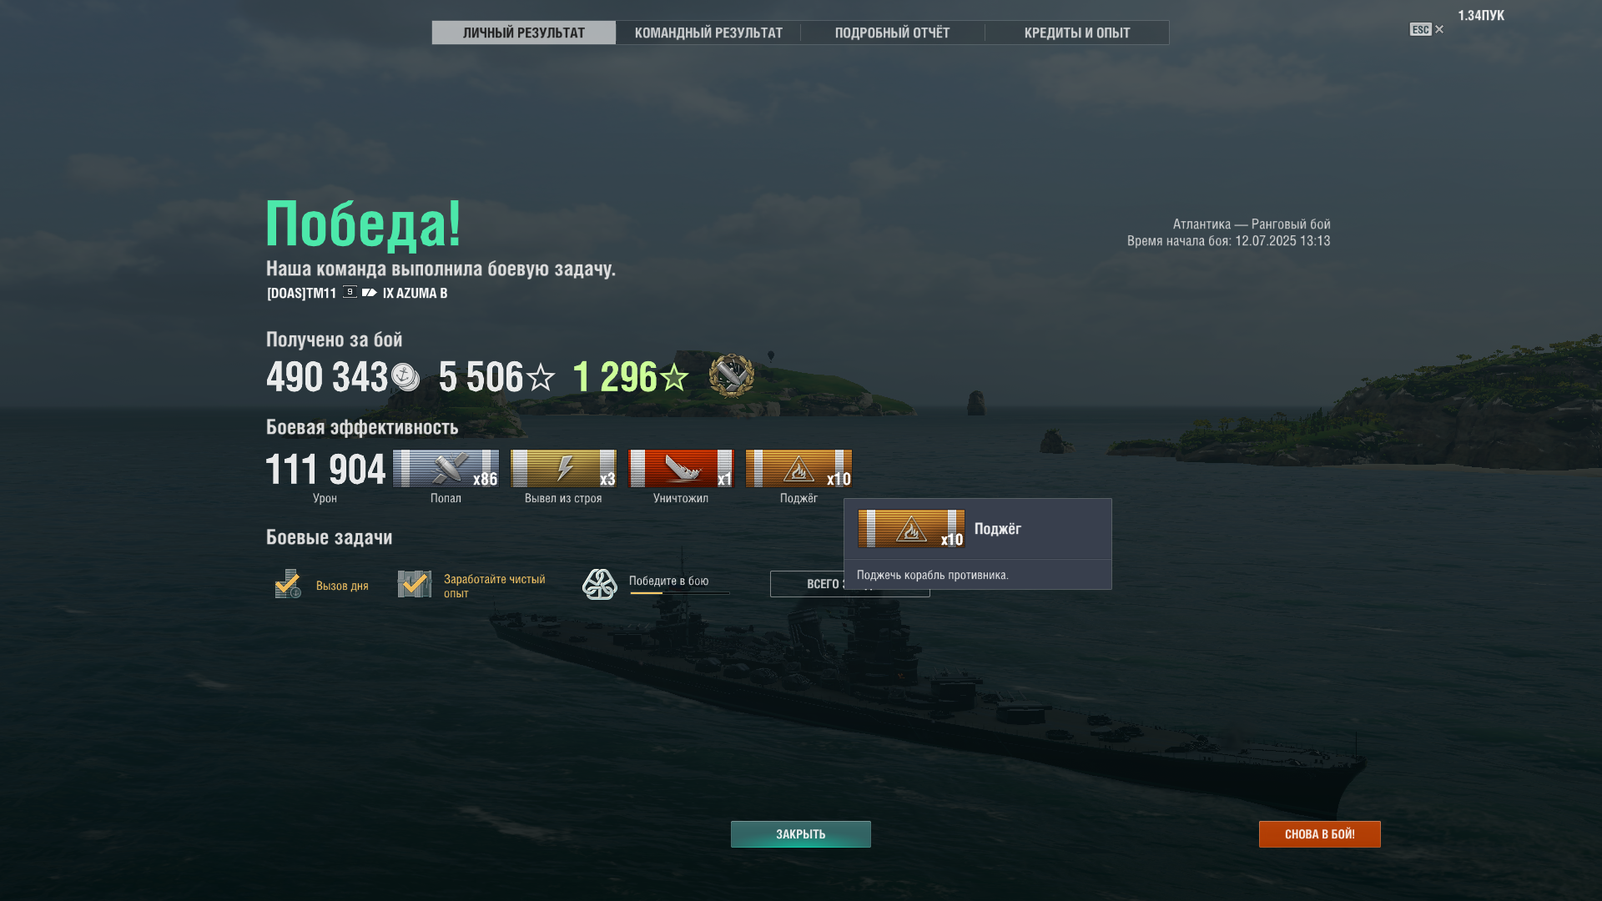The height and width of the screenshot is (901, 1602).
Task: Click the Победите в бою progress bar
Action: coord(679,593)
